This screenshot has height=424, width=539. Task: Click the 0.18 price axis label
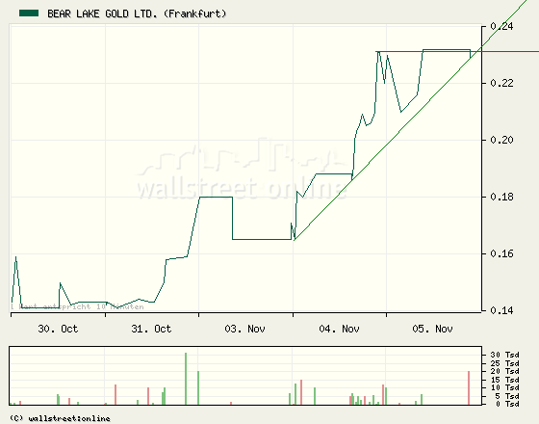pos(501,197)
